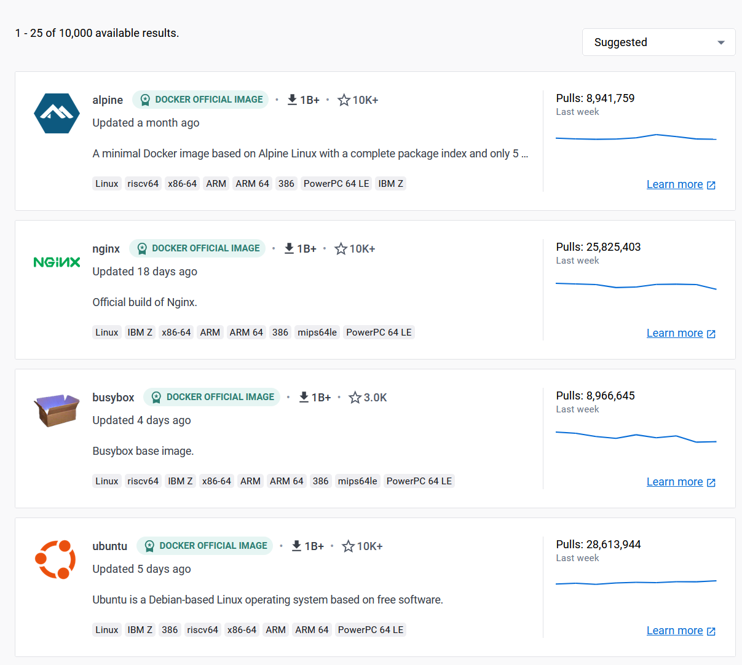Viewport: 742px width, 665px height.
Task: Click nginx pulls trend chart
Action: tap(636, 285)
